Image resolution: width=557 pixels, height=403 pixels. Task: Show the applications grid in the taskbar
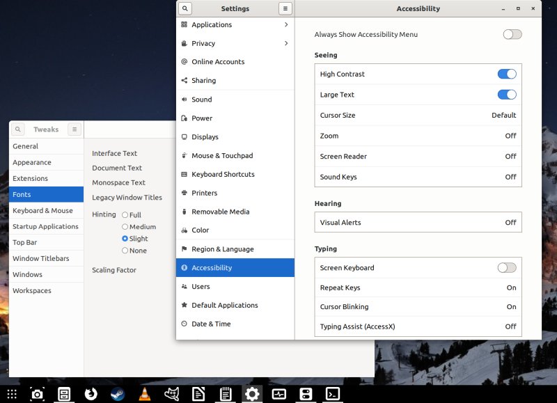(x=12, y=394)
